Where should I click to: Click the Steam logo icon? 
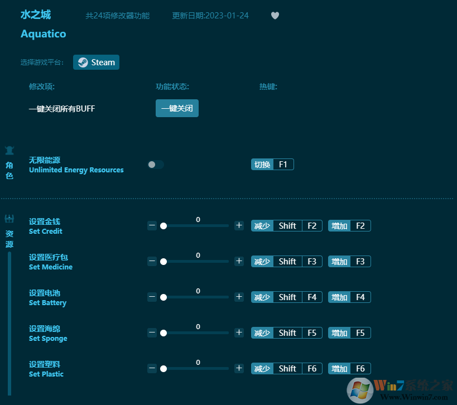(83, 62)
